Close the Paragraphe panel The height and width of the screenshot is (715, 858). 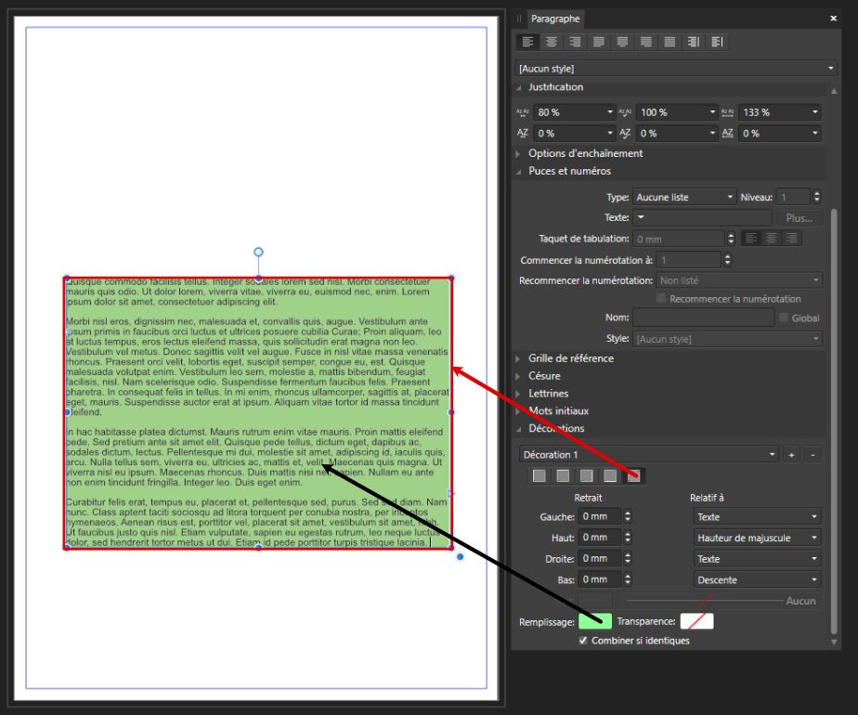(x=833, y=19)
